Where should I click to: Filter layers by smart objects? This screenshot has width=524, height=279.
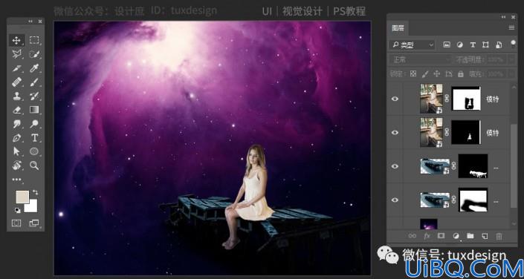pyautogui.click(x=499, y=45)
